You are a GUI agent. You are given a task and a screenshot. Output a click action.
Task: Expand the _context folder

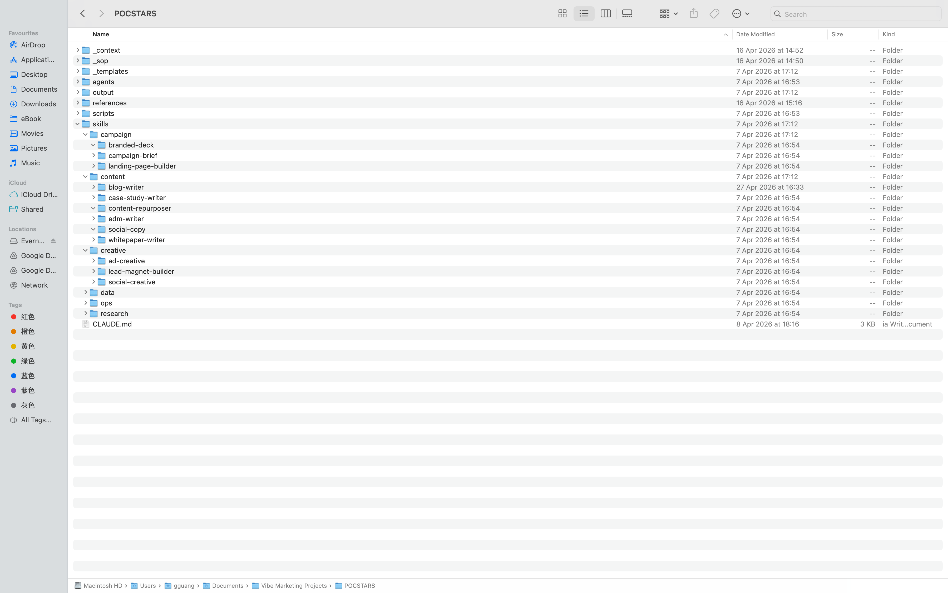(x=78, y=50)
